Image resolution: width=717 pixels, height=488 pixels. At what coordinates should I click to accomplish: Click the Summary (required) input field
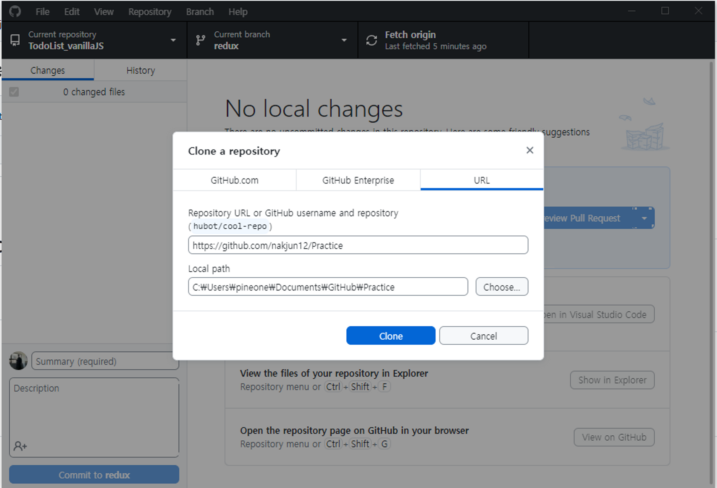[x=105, y=361]
